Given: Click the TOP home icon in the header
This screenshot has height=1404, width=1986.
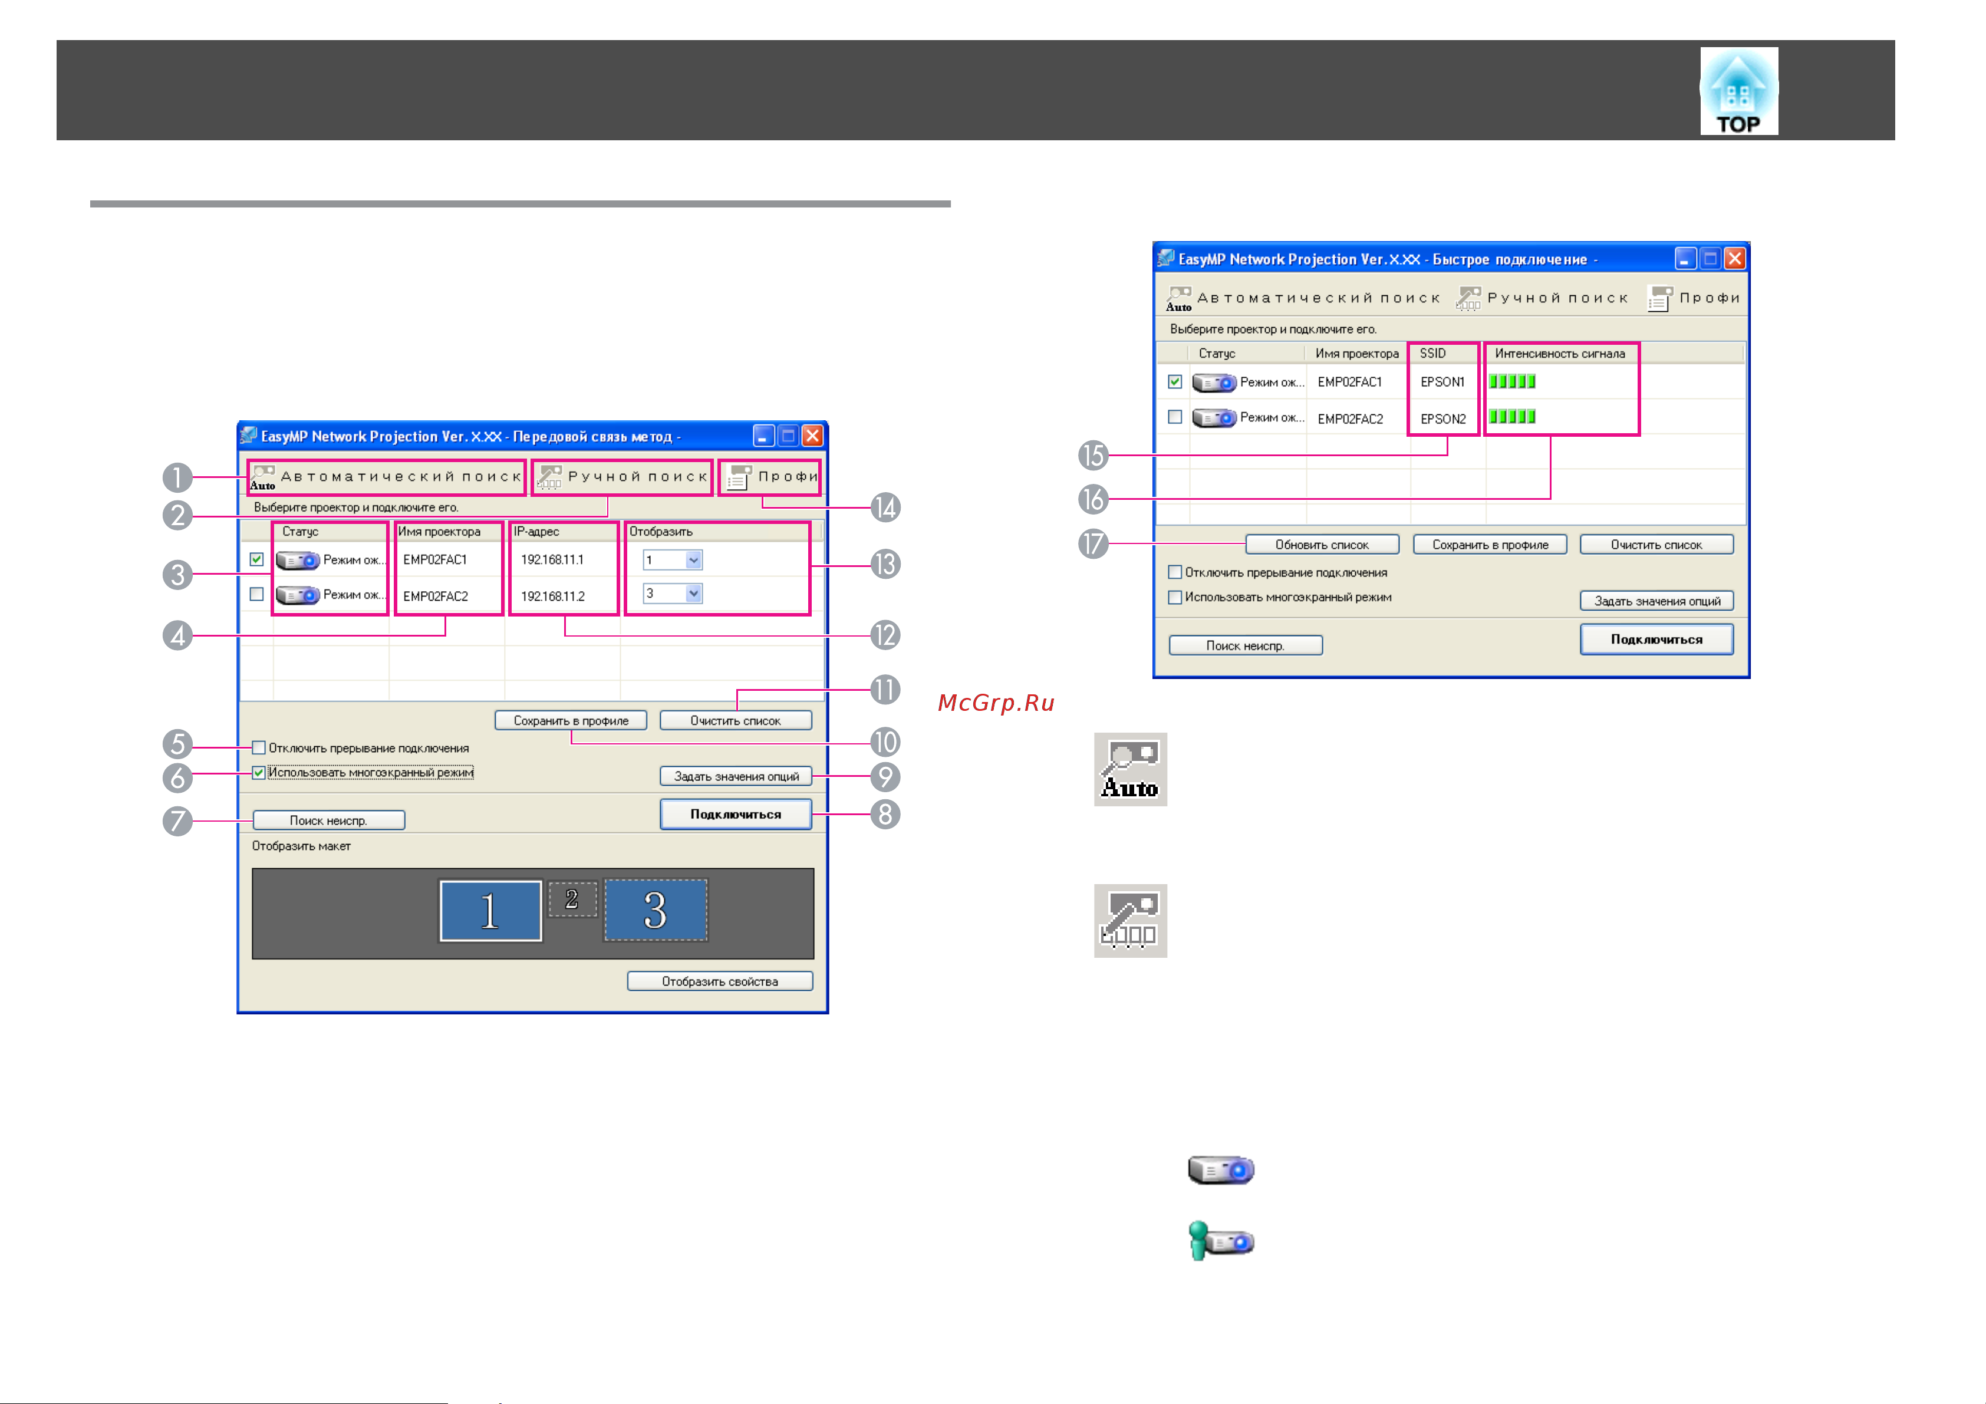Looking at the screenshot, I should point(1738,91).
